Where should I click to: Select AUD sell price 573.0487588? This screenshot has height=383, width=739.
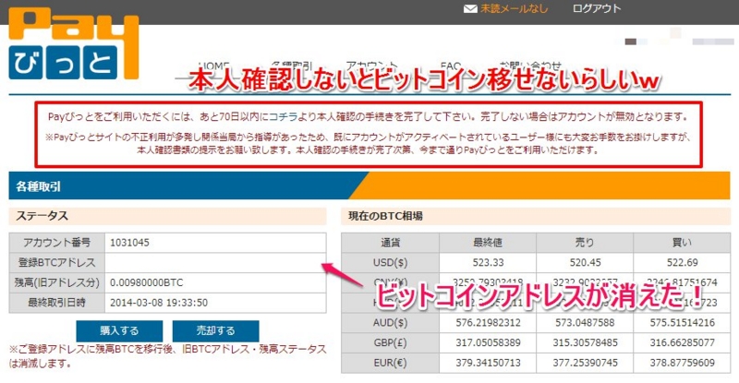point(585,323)
